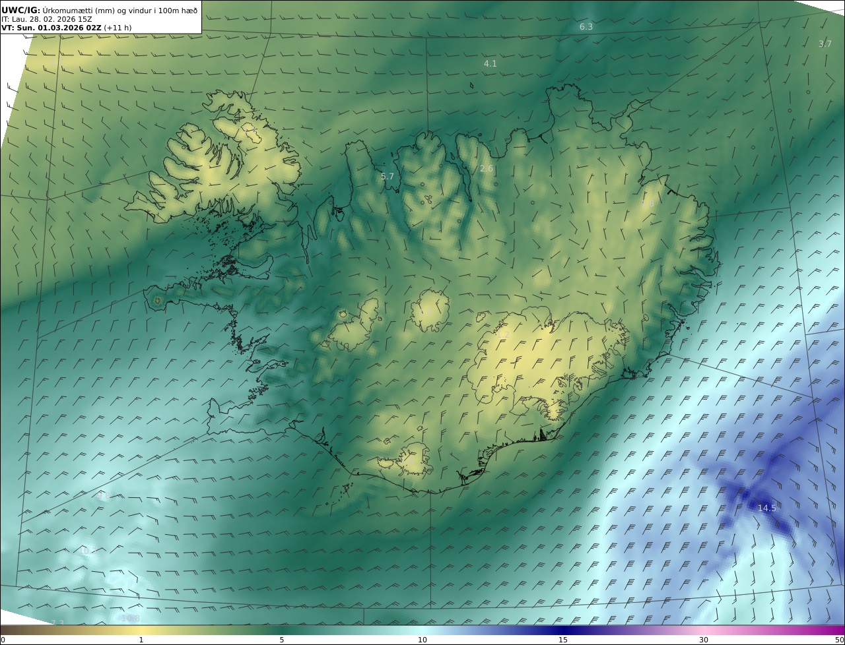Click the faint 1.8 value label

(648, 204)
